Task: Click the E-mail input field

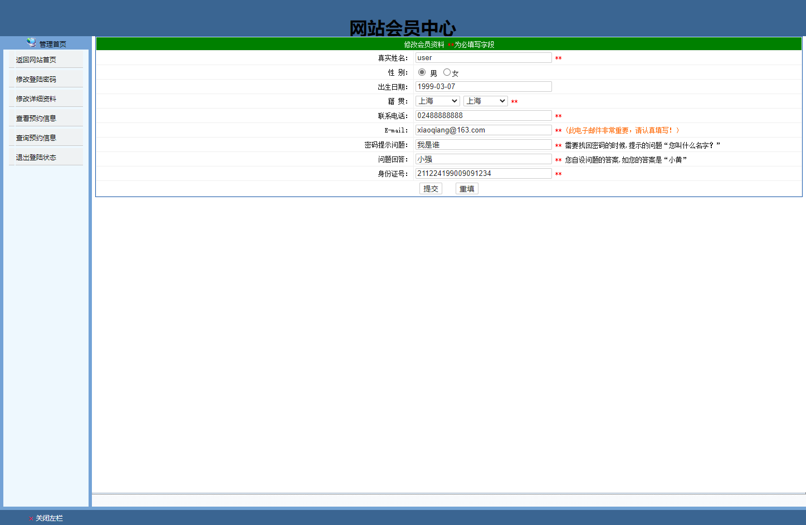Action: click(483, 130)
